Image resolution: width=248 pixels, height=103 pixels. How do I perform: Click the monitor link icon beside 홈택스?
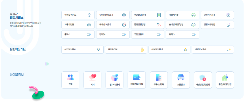coord(89,34)
